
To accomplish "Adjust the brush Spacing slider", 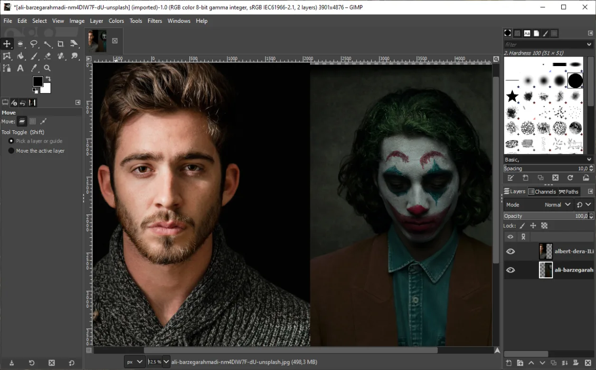I will tap(545, 168).
